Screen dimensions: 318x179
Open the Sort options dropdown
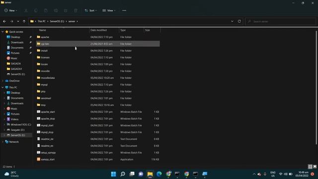90,10
